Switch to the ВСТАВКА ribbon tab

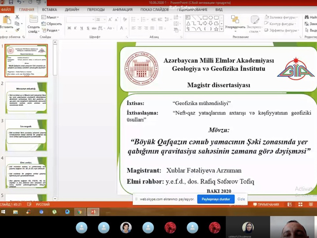pos(49,9)
